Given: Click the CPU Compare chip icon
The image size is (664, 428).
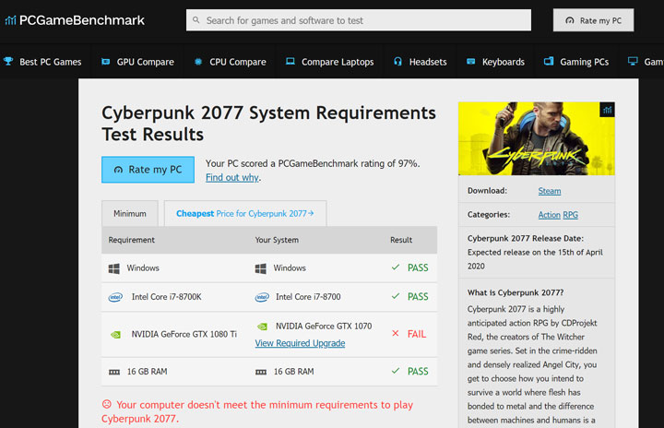Looking at the screenshot, I should [197, 62].
